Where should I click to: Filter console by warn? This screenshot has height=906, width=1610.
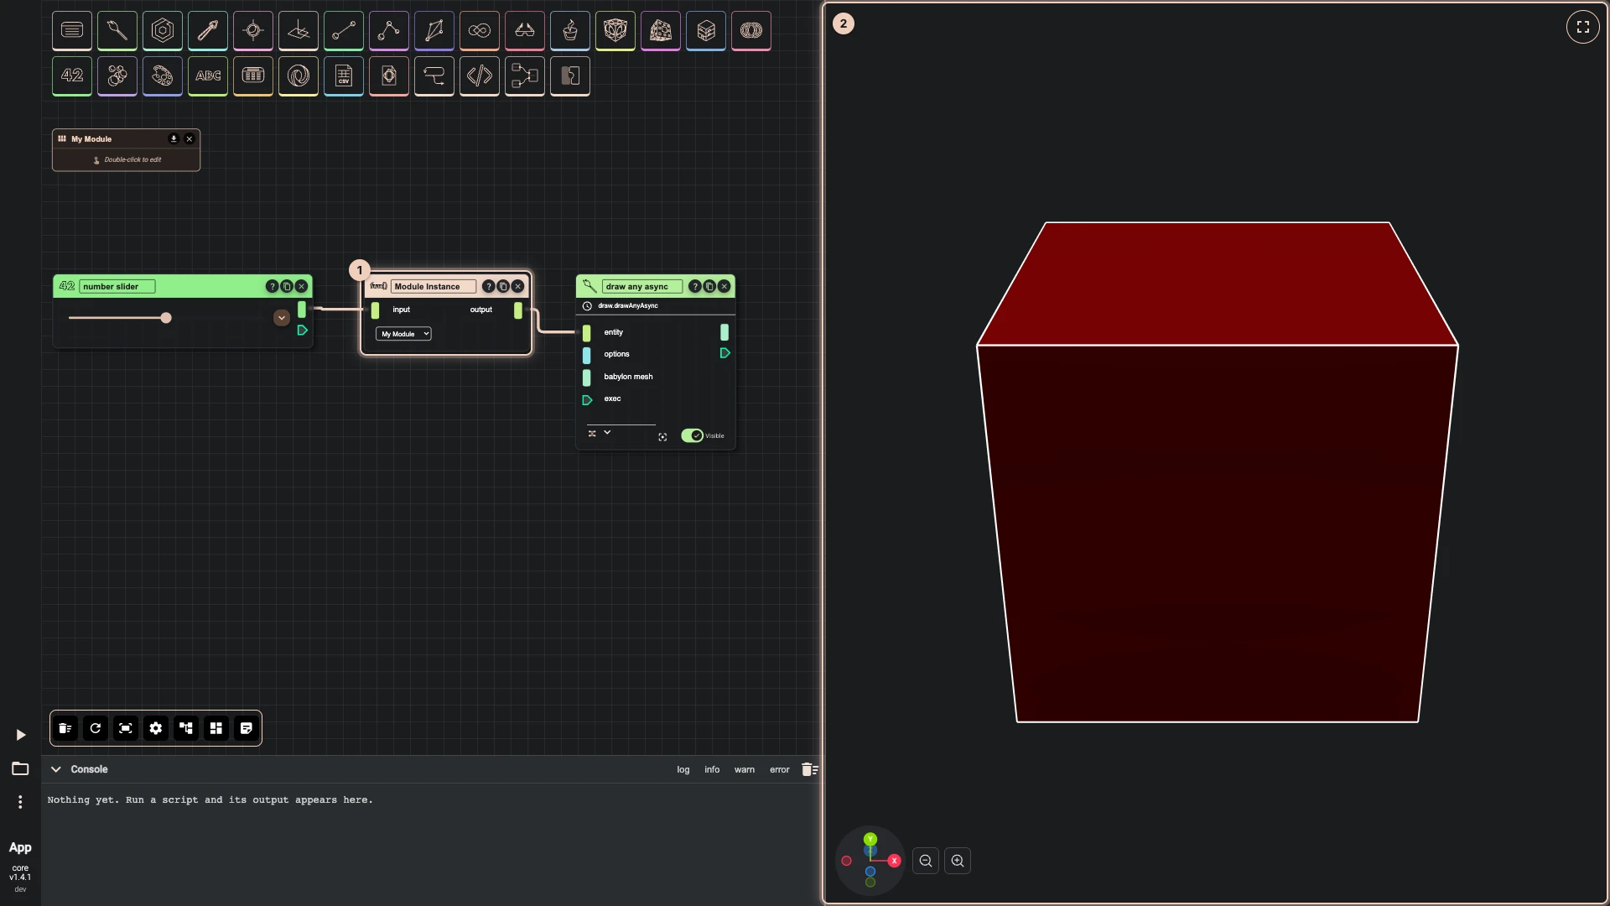pos(745,769)
